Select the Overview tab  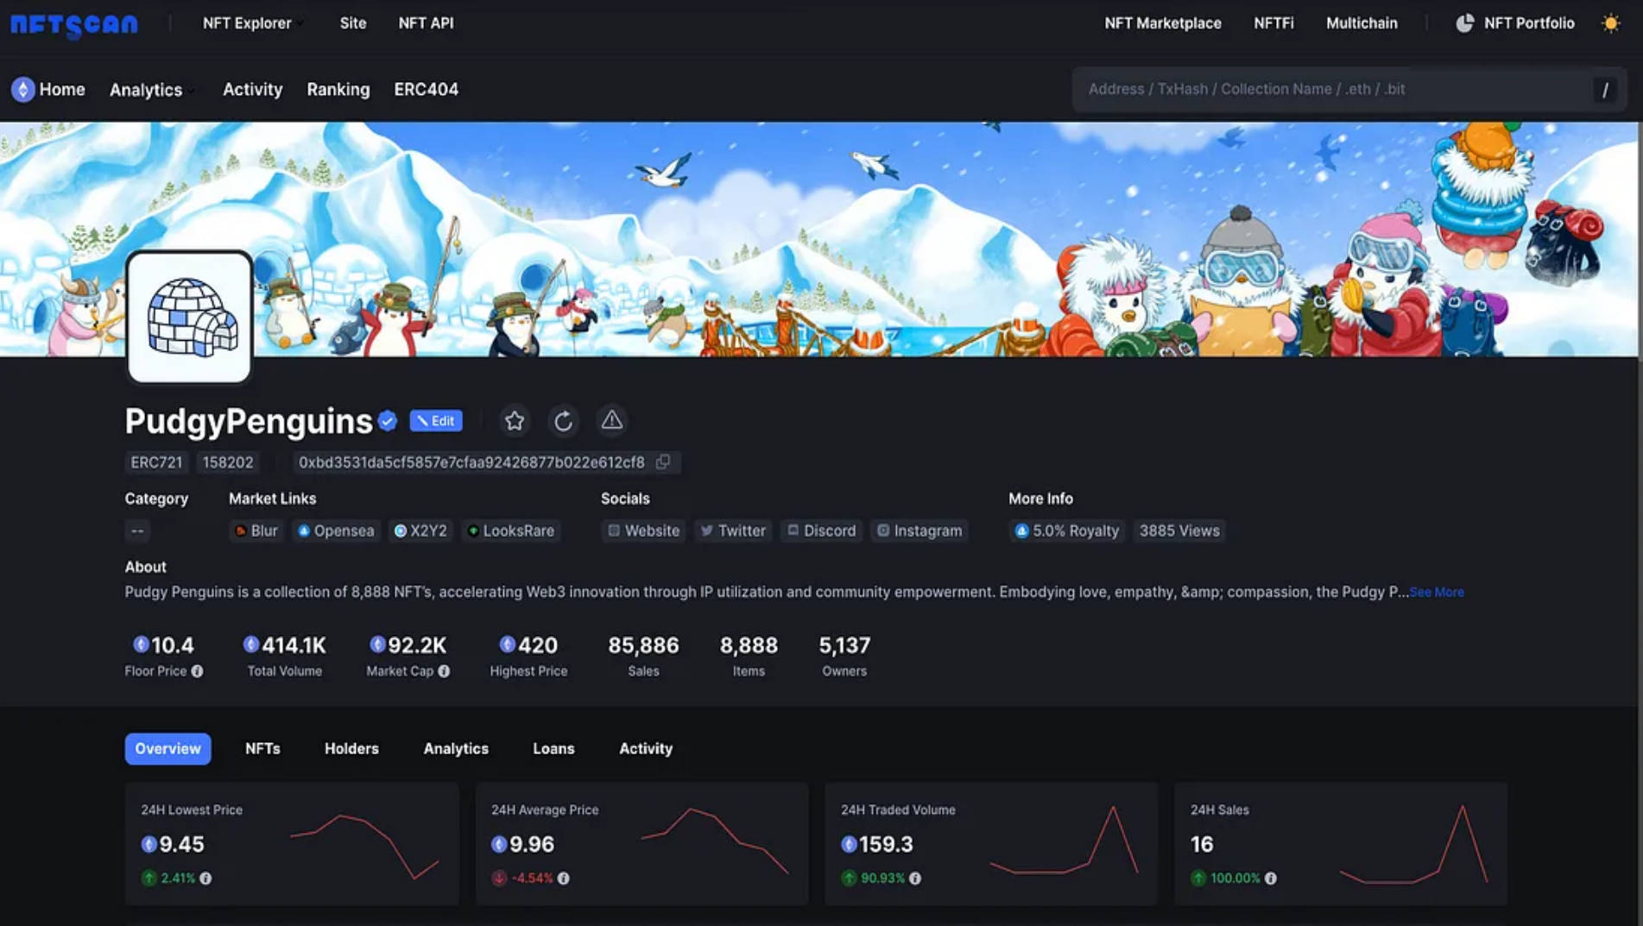pos(167,748)
